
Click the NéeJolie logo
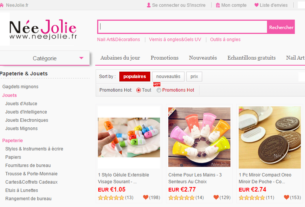click(x=43, y=29)
